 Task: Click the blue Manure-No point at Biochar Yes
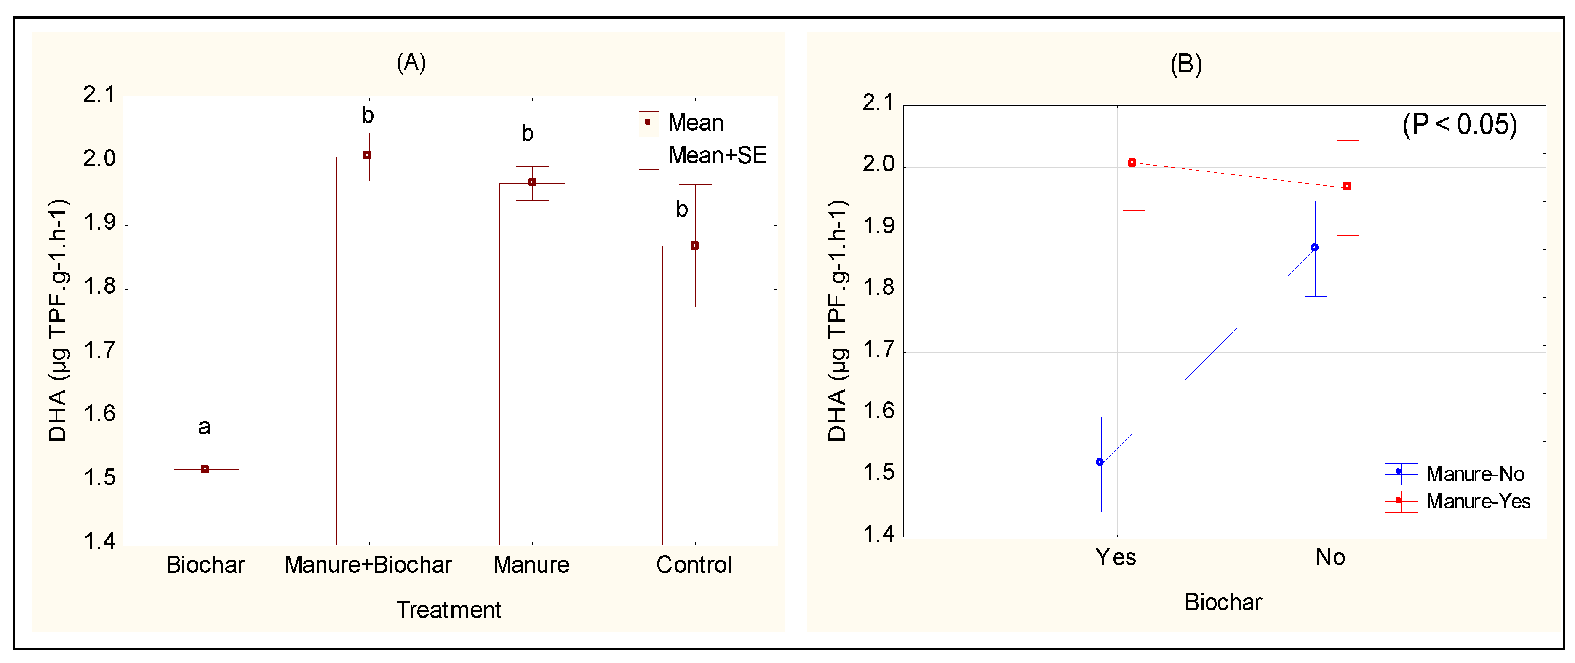(x=1100, y=462)
